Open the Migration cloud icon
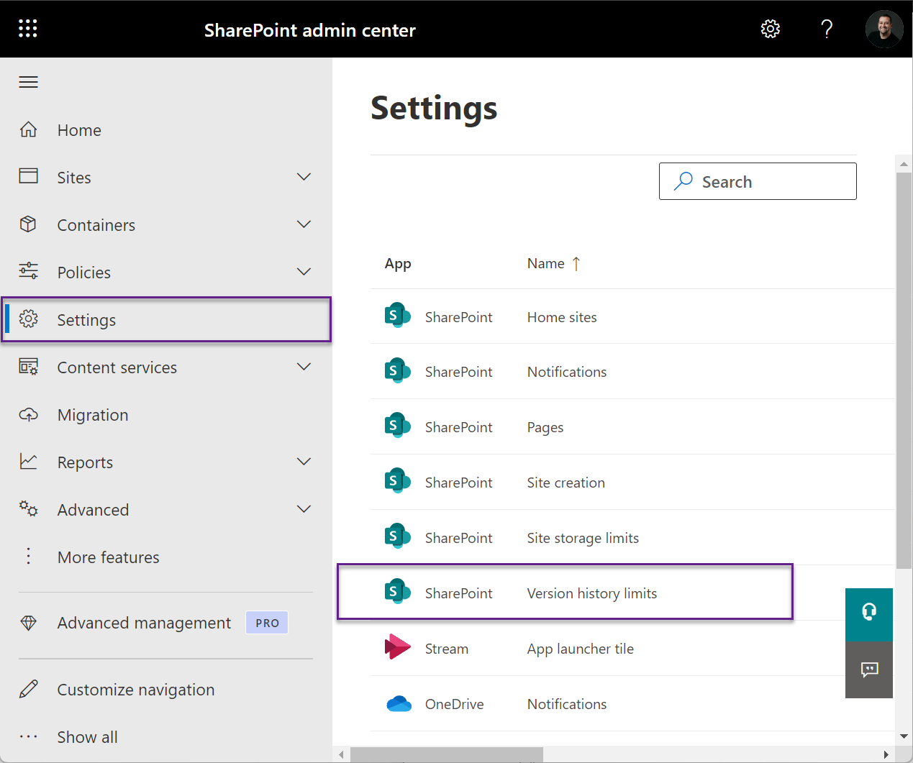Viewport: 913px width, 763px height. (x=28, y=415)
